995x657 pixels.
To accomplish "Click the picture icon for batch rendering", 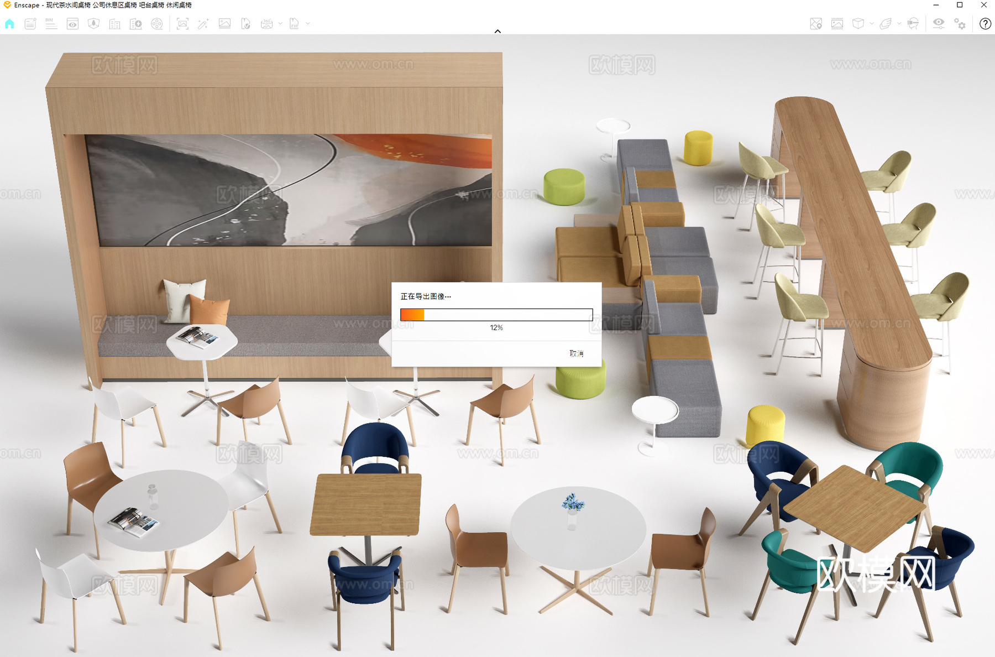I will coord(224,24).
